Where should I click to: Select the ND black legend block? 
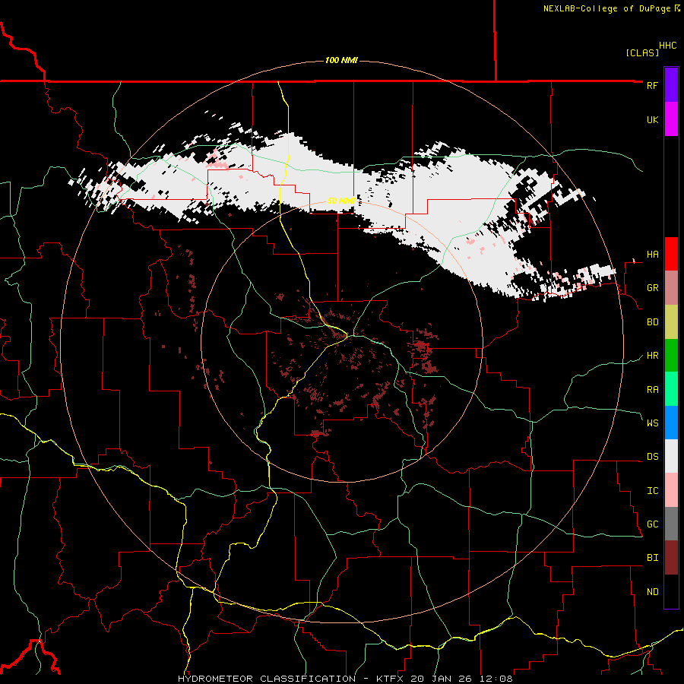671,591
